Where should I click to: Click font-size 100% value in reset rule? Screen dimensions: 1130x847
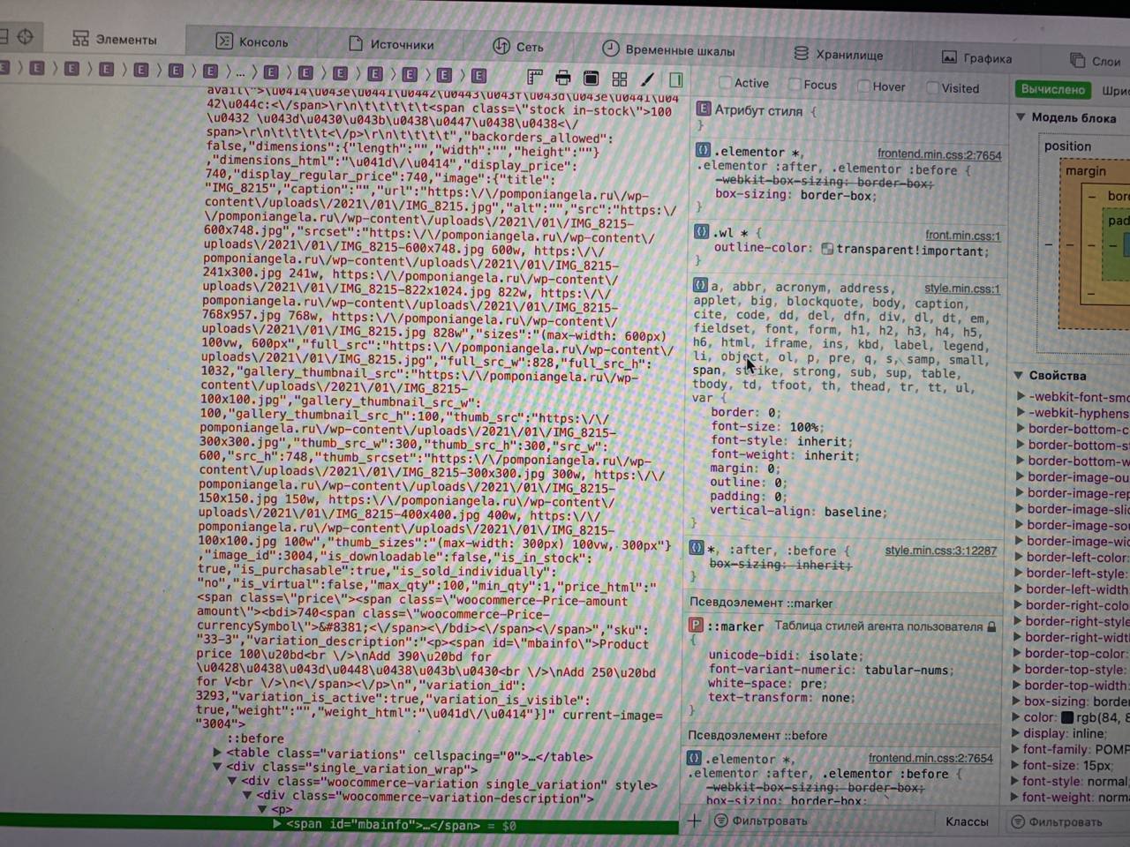coord(806,426)
